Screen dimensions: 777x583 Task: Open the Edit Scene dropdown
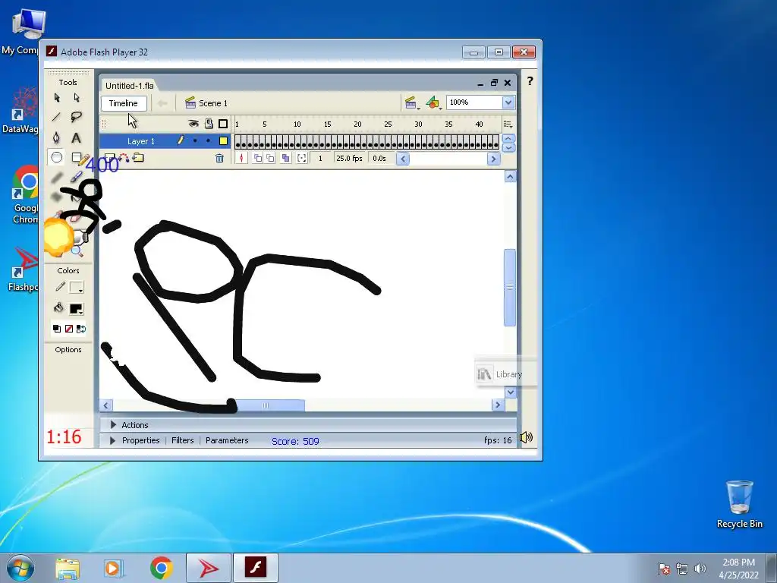point(411,102)
